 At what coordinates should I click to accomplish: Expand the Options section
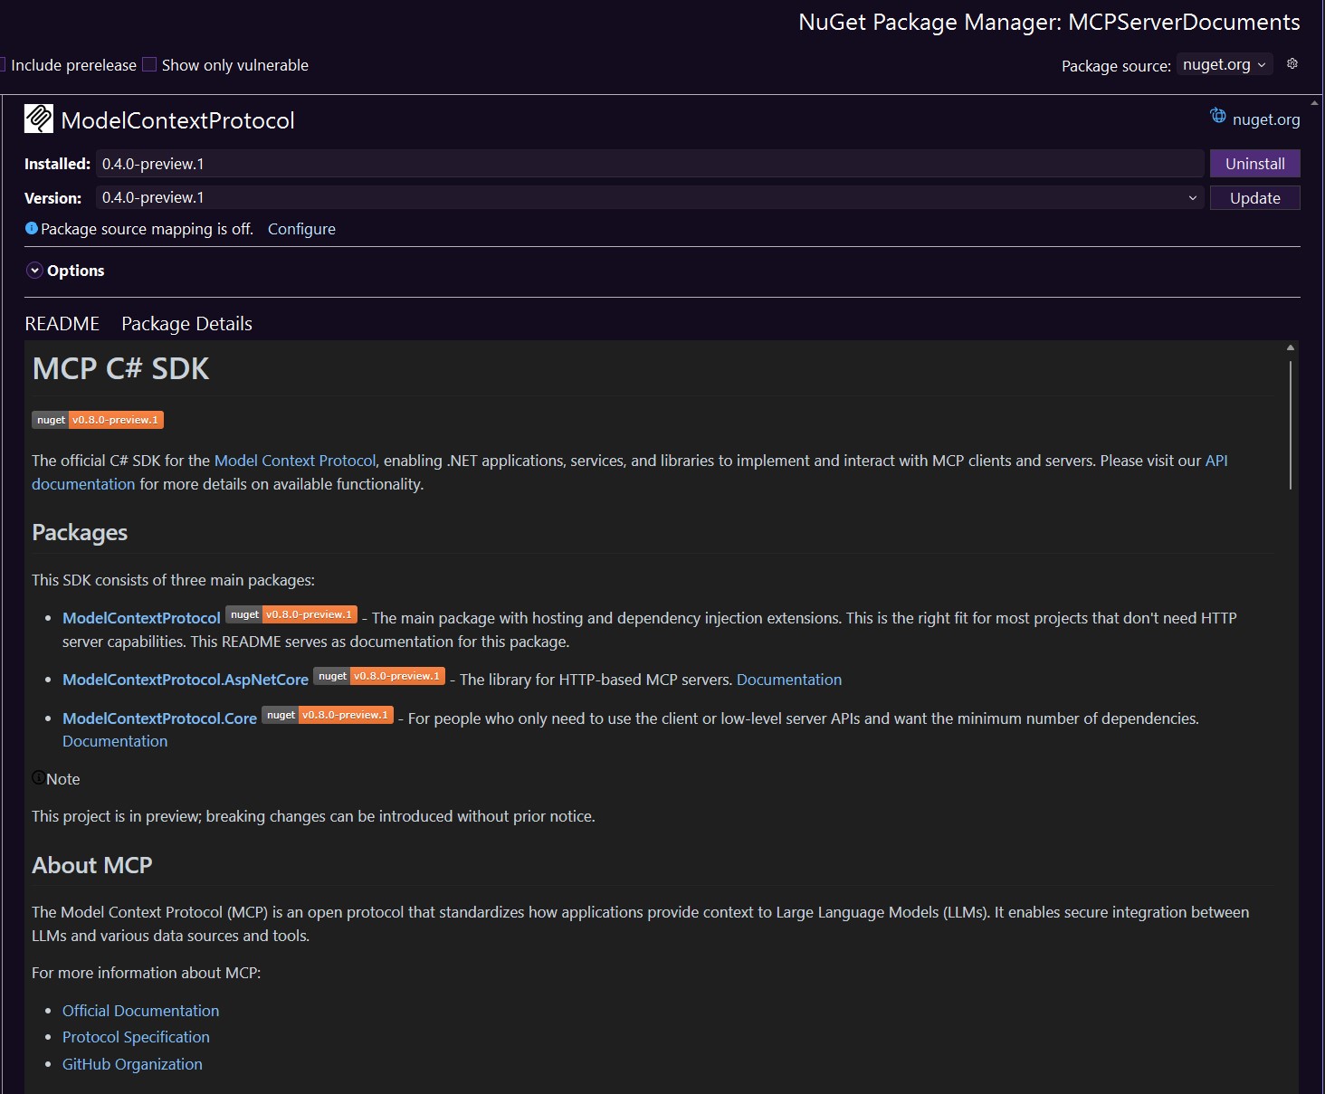[x=34, y=271]
